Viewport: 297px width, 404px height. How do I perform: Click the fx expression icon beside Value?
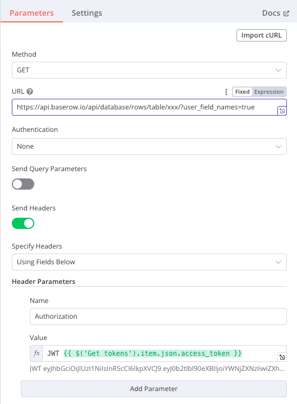(36, 353)
